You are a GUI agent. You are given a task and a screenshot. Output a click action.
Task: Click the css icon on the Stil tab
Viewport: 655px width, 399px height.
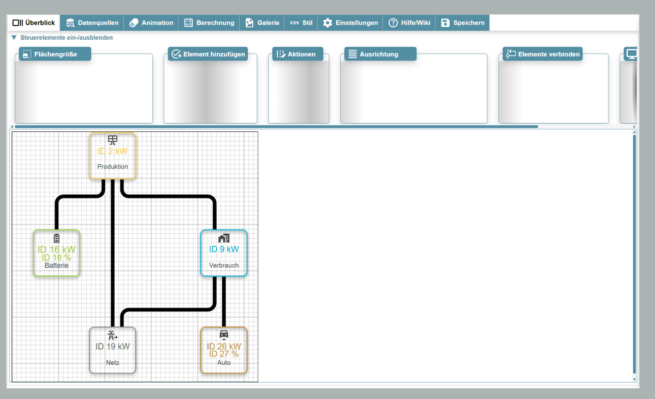(x=294, y=22)
